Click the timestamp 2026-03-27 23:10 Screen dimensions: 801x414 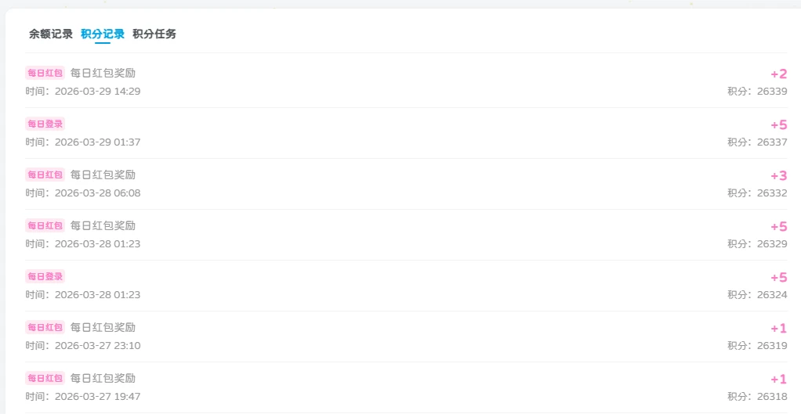pyautogui.click(x=97, y=346)
